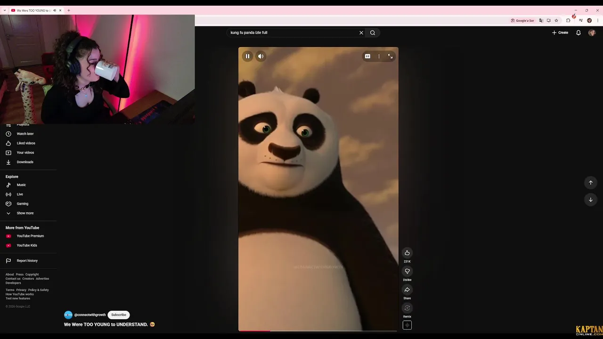This screenshot has width=603, height=339.
Task: Seek using the Short's red progress bar
Action: click(x=318, y=331)
